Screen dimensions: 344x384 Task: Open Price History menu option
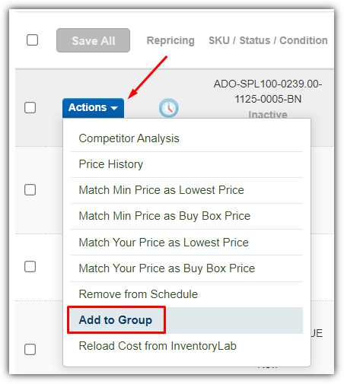click(186, 164)
